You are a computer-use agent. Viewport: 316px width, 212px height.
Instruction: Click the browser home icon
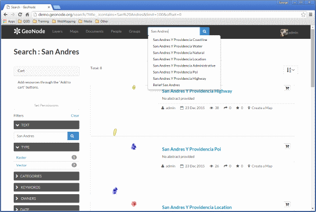27,15
